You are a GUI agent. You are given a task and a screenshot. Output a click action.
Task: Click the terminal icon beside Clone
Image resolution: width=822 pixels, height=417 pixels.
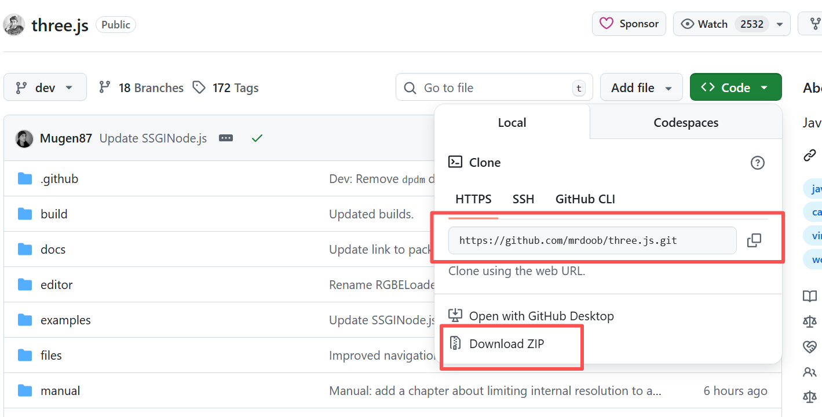tap(455, 162)
